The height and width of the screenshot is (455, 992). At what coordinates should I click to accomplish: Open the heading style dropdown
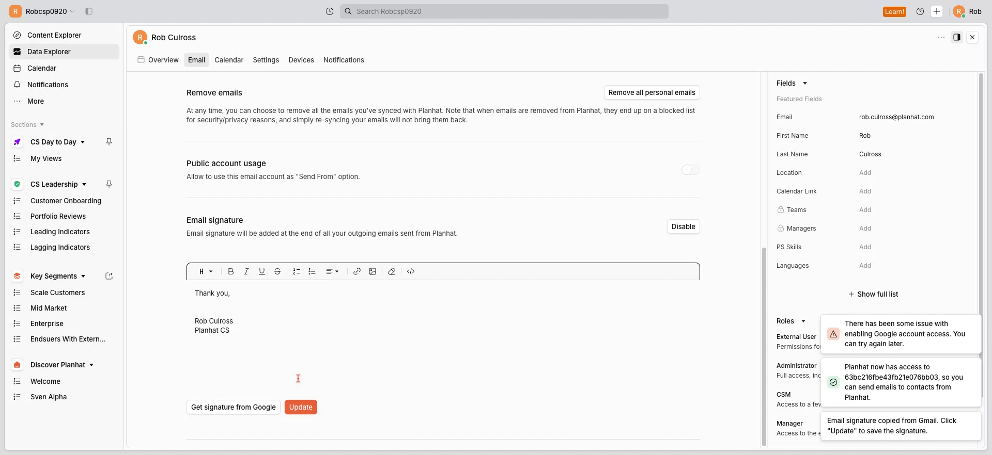206,271
